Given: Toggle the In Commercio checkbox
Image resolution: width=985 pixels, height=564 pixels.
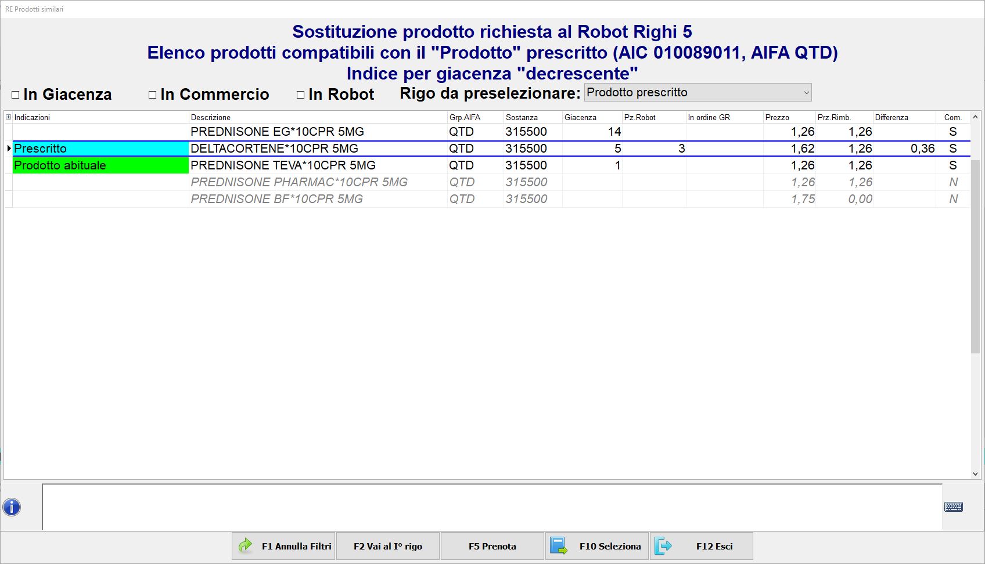Looking at the screenshot, I should [153, 95].
